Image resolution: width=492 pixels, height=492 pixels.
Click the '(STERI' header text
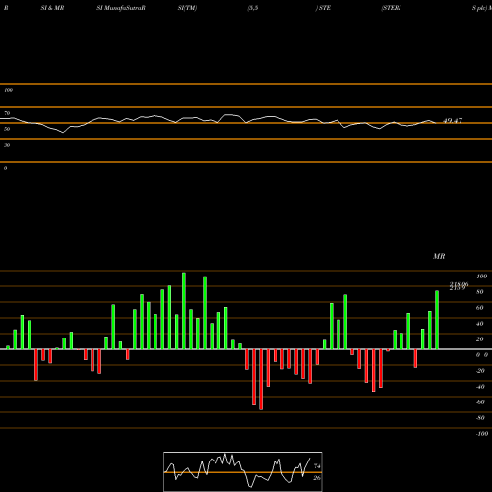(391, 8)
